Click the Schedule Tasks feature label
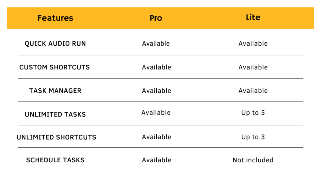321x172 pixels. tap(55, 160)
